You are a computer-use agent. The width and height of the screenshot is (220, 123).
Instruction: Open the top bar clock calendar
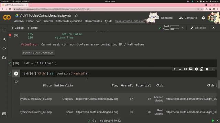pos(110,1)
